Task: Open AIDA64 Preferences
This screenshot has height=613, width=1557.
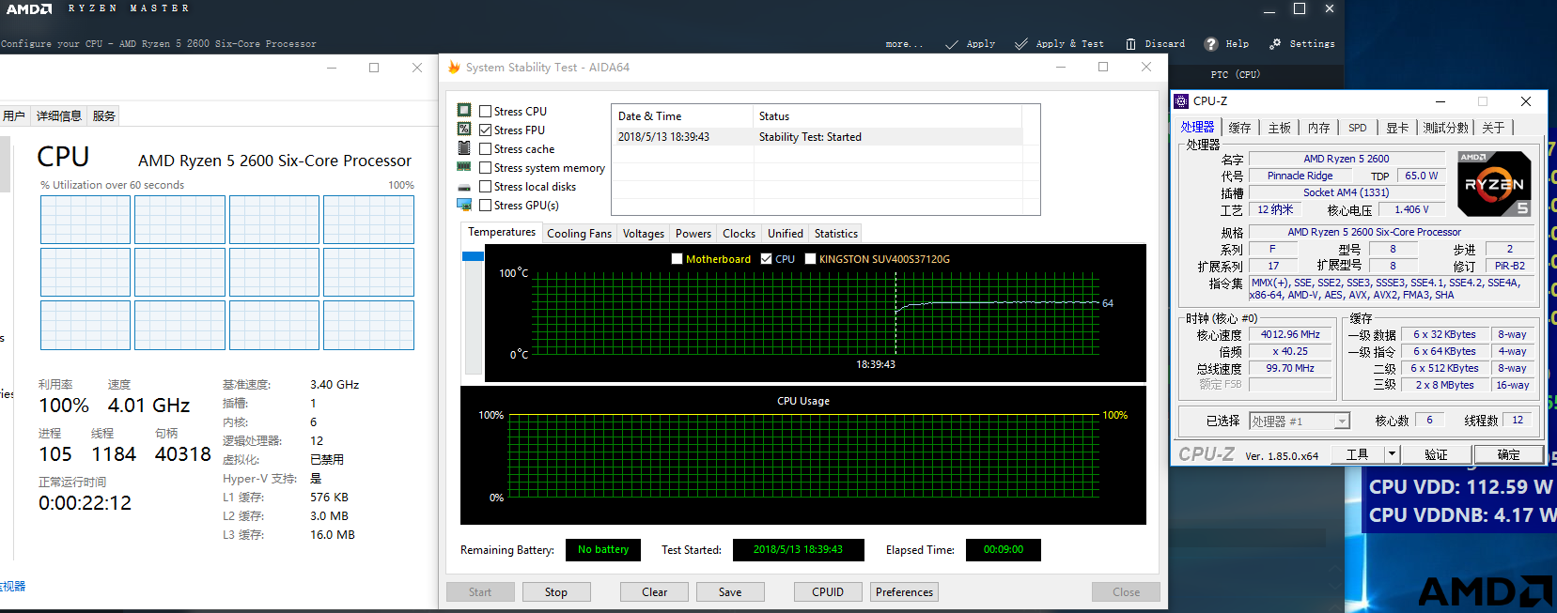Action: (904, 592)
